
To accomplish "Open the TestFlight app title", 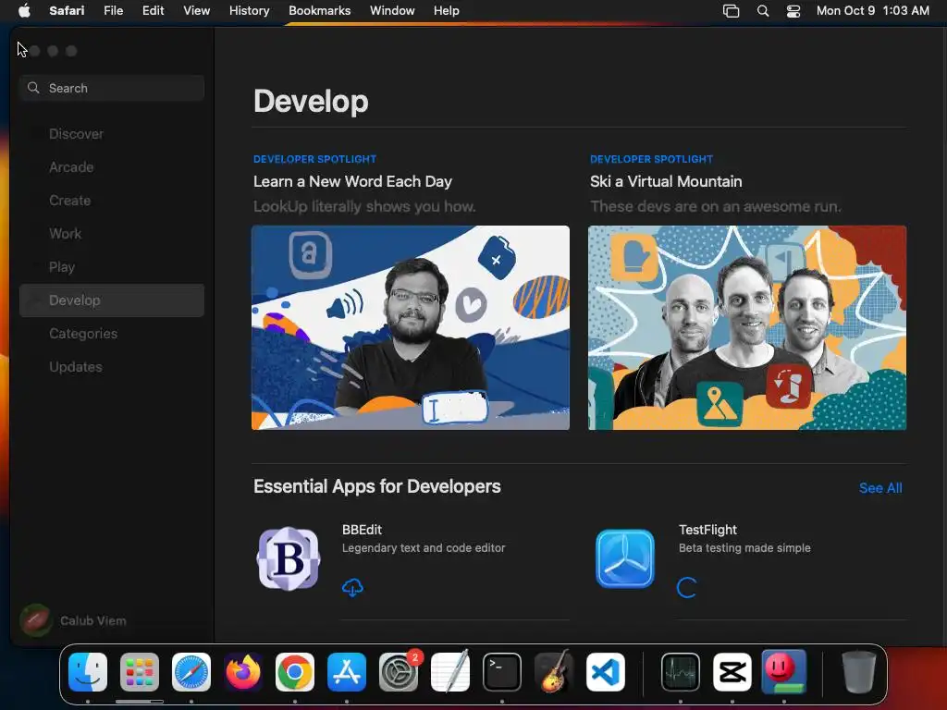I will [707, 530].
